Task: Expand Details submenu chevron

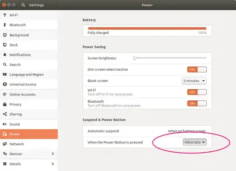Action: coord(53,164)
